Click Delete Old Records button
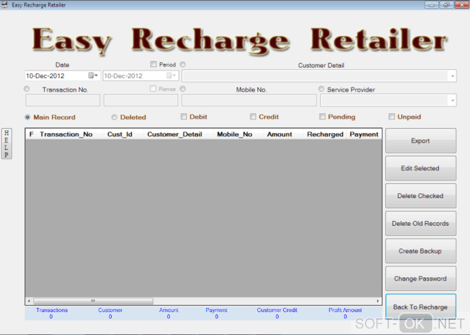This screenshot has width=470, height=335. tap(420, 223)
